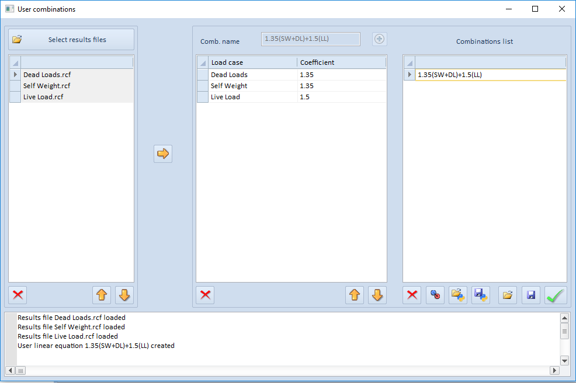Click the blue and red circles icon
This screenshot has width=576, height=383.
[435, 295]
